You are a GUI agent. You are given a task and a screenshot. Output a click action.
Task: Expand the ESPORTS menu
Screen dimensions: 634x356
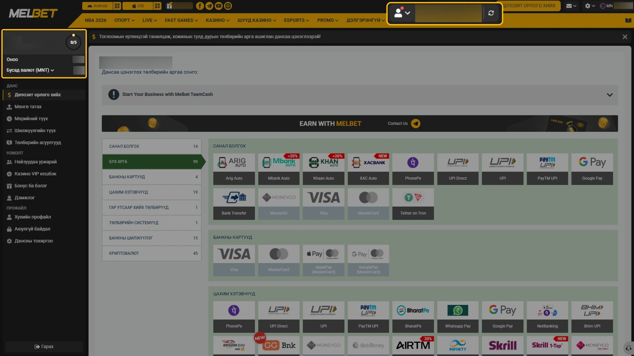pyautogui.click(x=297, y=20)
